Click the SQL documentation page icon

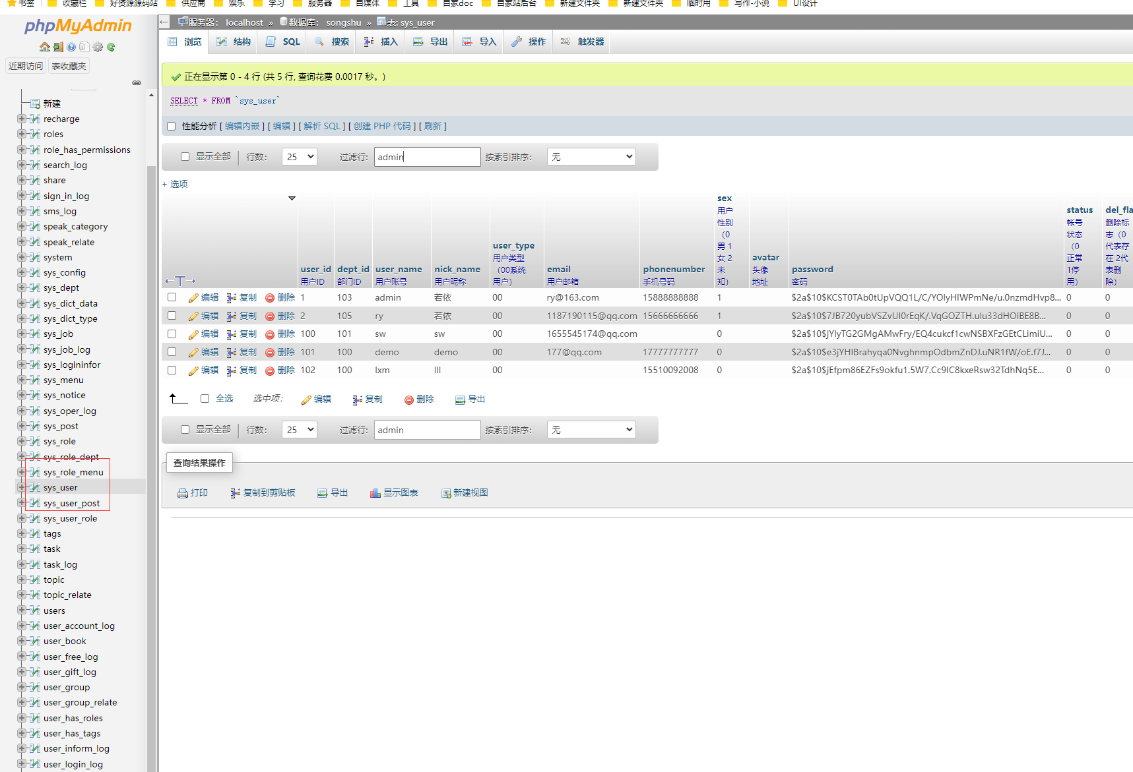(84, 47)
